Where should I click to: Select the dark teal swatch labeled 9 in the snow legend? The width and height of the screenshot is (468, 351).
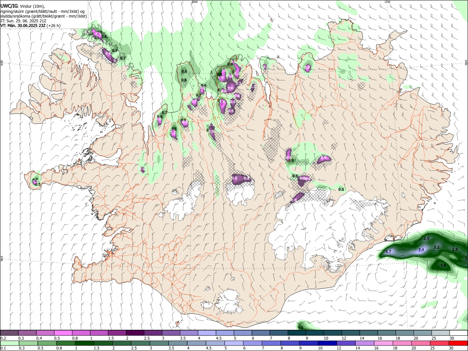point(314,333)
